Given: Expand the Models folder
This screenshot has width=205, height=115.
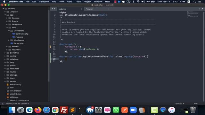Looking at the screenshot, I should 7,47.
